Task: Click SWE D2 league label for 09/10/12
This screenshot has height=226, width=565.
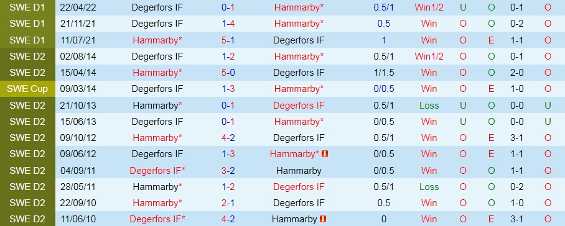Action: tap(27, 138)
